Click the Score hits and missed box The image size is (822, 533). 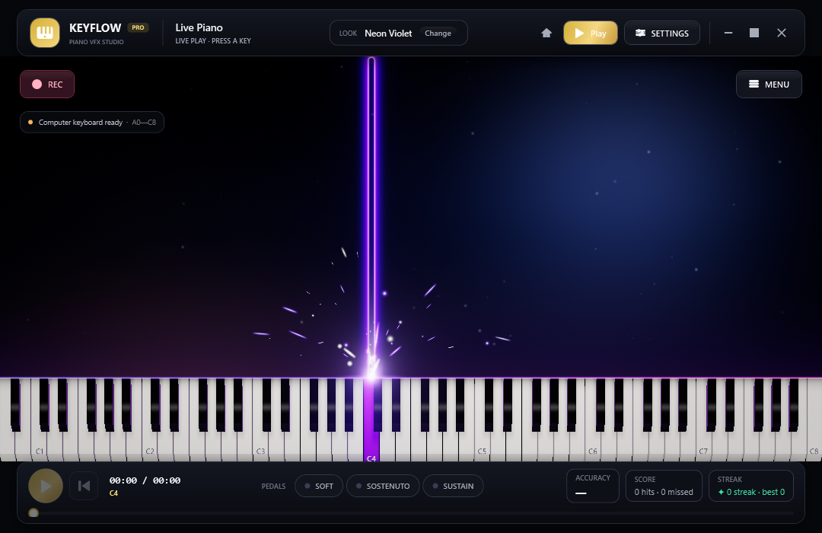pos(664,486)
